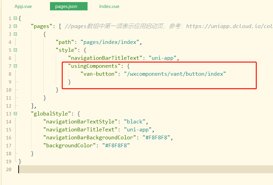Switch to the App.vue tab
The height and width of the screenshot is (185, 273).
(23, 7)
